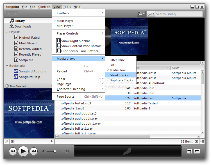Open the File menu
This screenshot has width=211, height=165.
click(x=24, y=7)
